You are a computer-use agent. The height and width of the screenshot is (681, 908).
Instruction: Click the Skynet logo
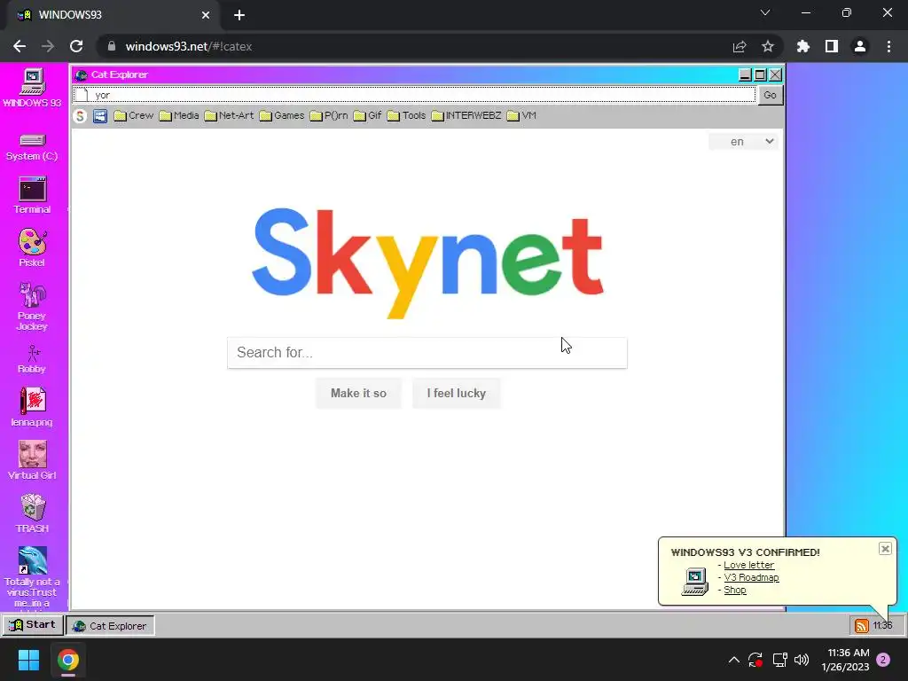428,262
